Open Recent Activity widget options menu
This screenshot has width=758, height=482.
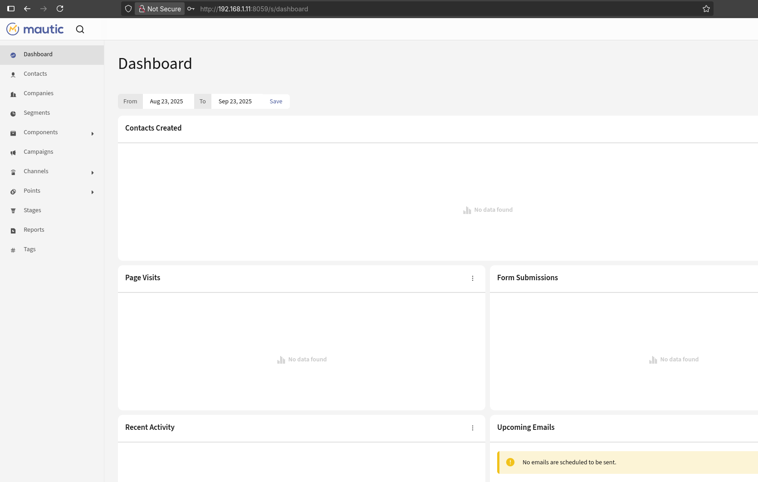472,428
